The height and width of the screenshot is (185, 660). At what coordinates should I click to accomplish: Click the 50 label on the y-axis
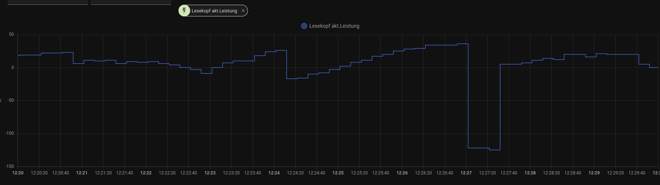[x=11, y=34]
